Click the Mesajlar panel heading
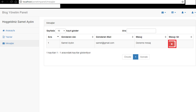Image resolution: width=196 pixels, height=112 pixels. pos(51,23)
